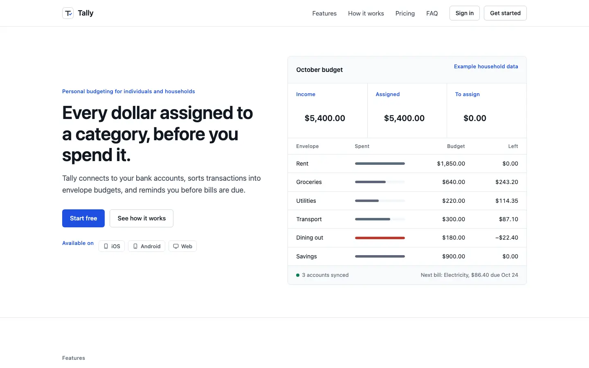Image resolution: width=589 pixels, height=368 pixels.
Task: Click the Budget column header
Action: pos(456,146)
